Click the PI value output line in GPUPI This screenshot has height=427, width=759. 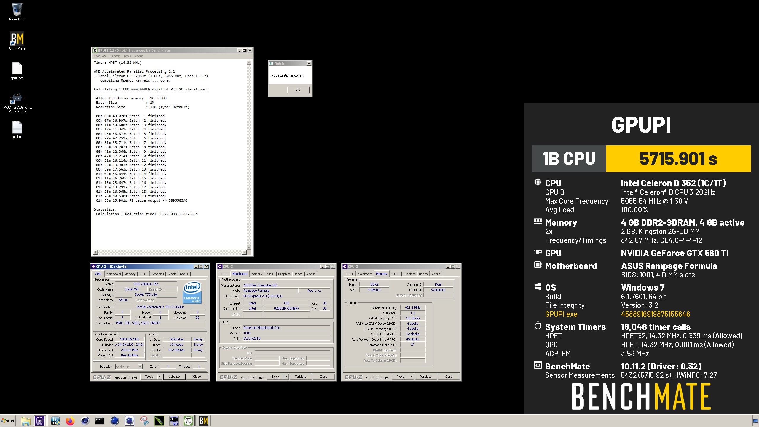141,200
